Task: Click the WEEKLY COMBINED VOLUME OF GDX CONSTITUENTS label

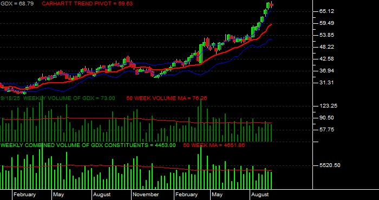Action: coord(74,145)
